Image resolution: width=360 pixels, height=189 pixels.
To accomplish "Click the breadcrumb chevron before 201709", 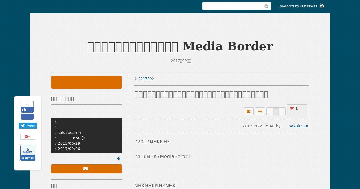I will [136, 79].
